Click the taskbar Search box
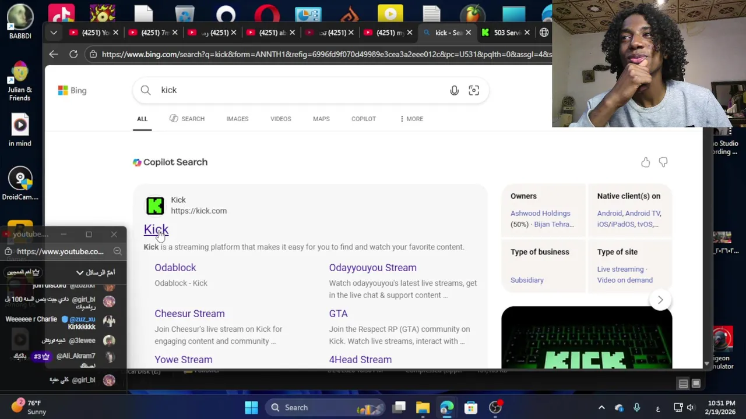 [x=325, y=407]
